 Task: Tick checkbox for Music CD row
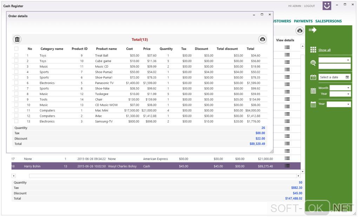16,66
